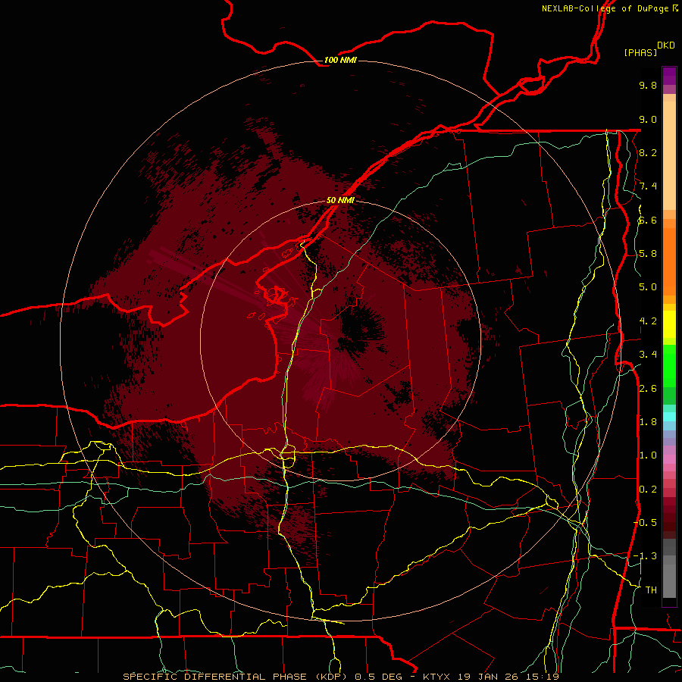Click the 0.5 DEG elevation text in caption
Image resolution: width=682 pixels, height=682 pixels.
tap(377, 677)
